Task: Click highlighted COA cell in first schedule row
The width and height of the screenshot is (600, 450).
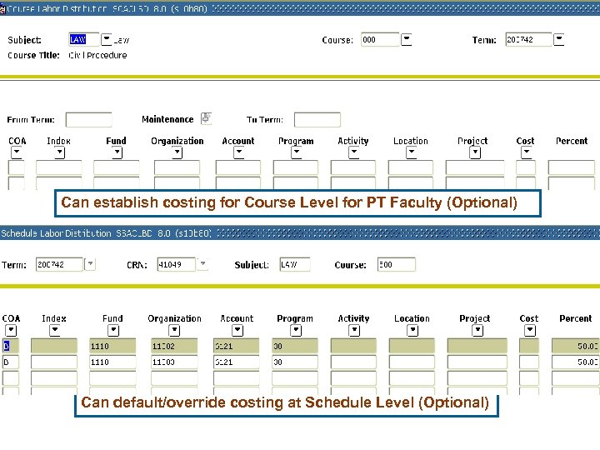Action: click(x=10, y=346)
